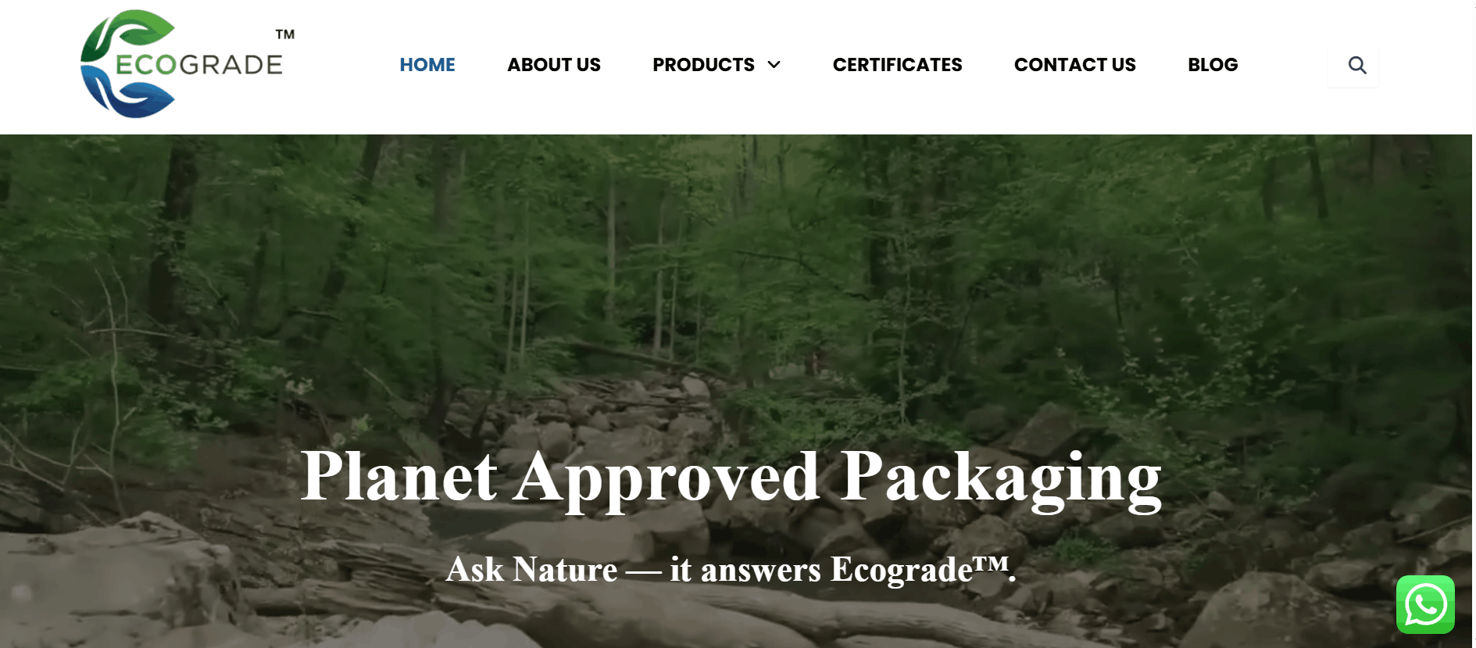Click the ECOGRADE logo wordmark text
This screenshot has width=1476, height=648.
(x=199, y=64)
